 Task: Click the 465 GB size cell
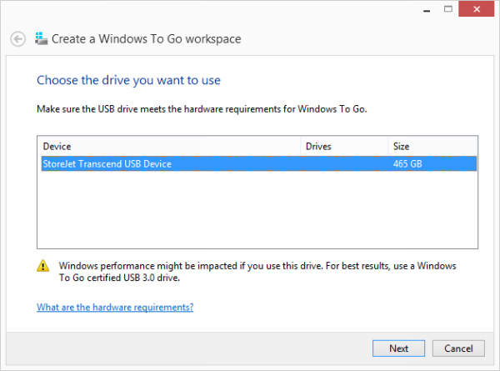point(407,163)
